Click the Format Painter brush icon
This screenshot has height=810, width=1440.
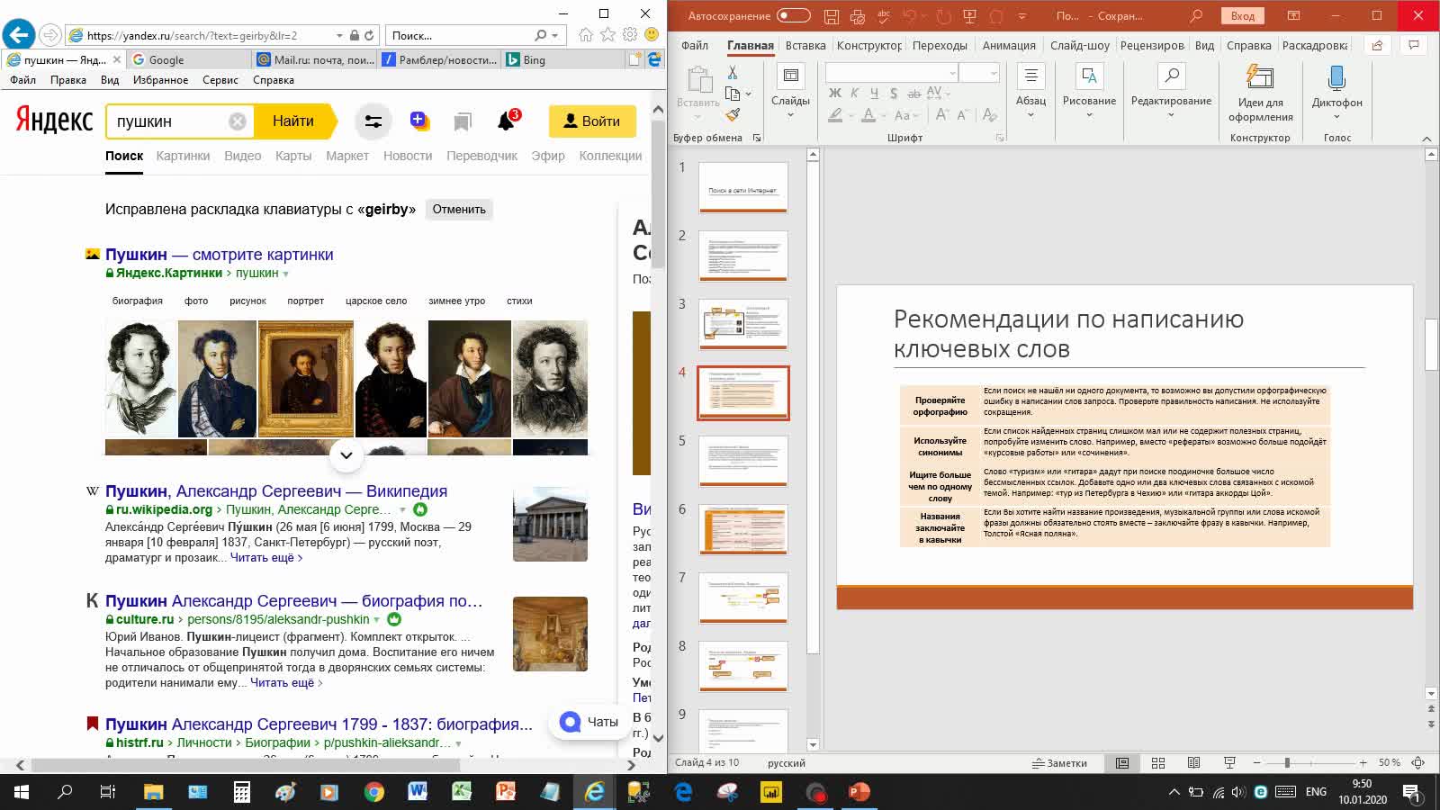tap(733, 114)
